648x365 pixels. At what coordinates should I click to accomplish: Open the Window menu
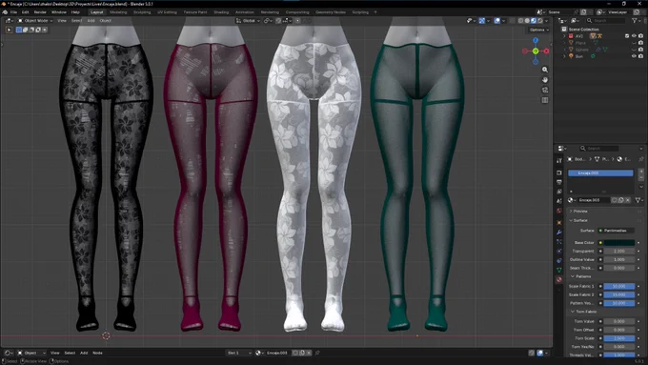click(59, 12)
